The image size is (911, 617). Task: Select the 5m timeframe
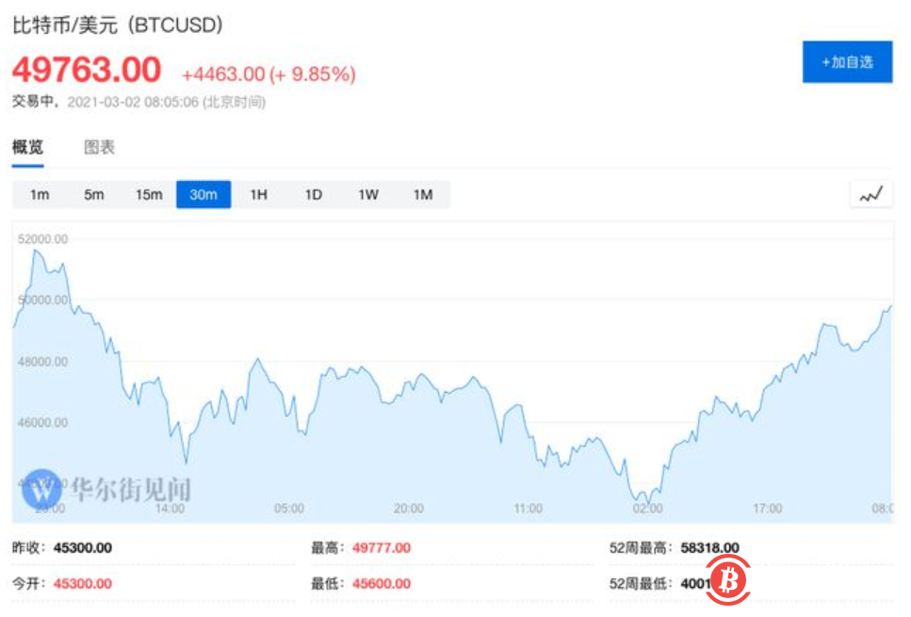[93, 194]
